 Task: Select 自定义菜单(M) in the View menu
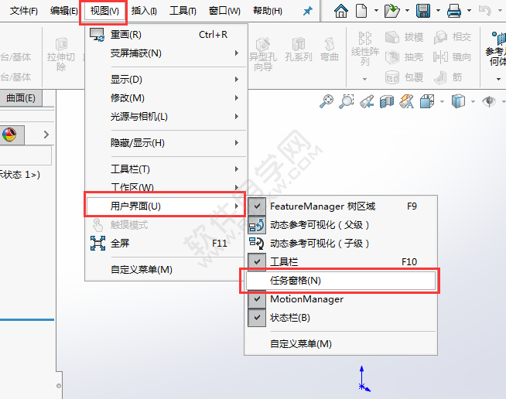[166, 269]
